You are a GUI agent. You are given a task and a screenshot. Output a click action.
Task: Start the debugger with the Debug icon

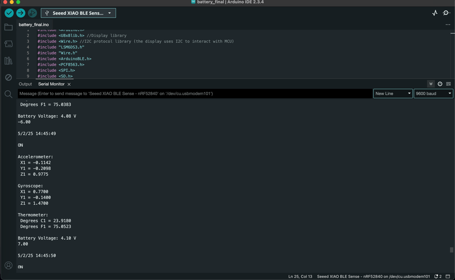point(32,13)
